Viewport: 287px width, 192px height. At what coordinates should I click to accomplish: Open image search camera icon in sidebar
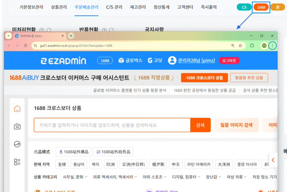pyautogui.click(x=17, y=127)
